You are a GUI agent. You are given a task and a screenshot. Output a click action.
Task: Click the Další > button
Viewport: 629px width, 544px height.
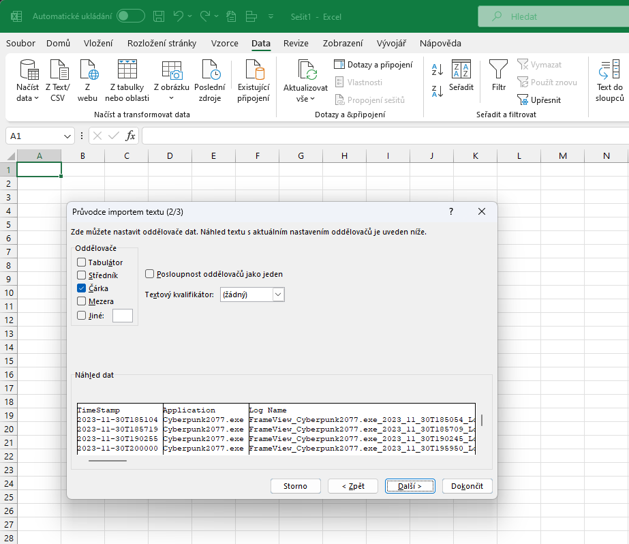(409, 486)
